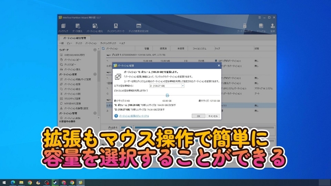Select パーティション復元 in the wizard sidebar list
Screen dimensions: 331x186
72,69
